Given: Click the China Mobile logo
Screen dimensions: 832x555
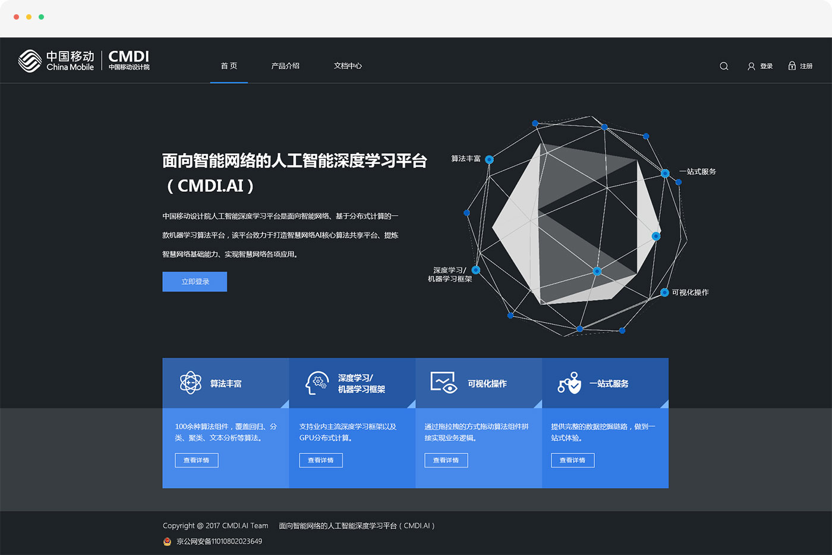Looking at the screenshot, I should click(x=56, y=61).
